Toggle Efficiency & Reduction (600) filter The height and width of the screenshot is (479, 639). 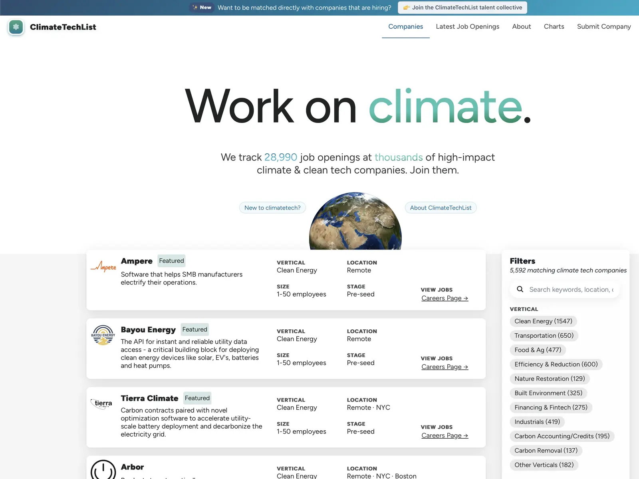(x=556, y=364)
